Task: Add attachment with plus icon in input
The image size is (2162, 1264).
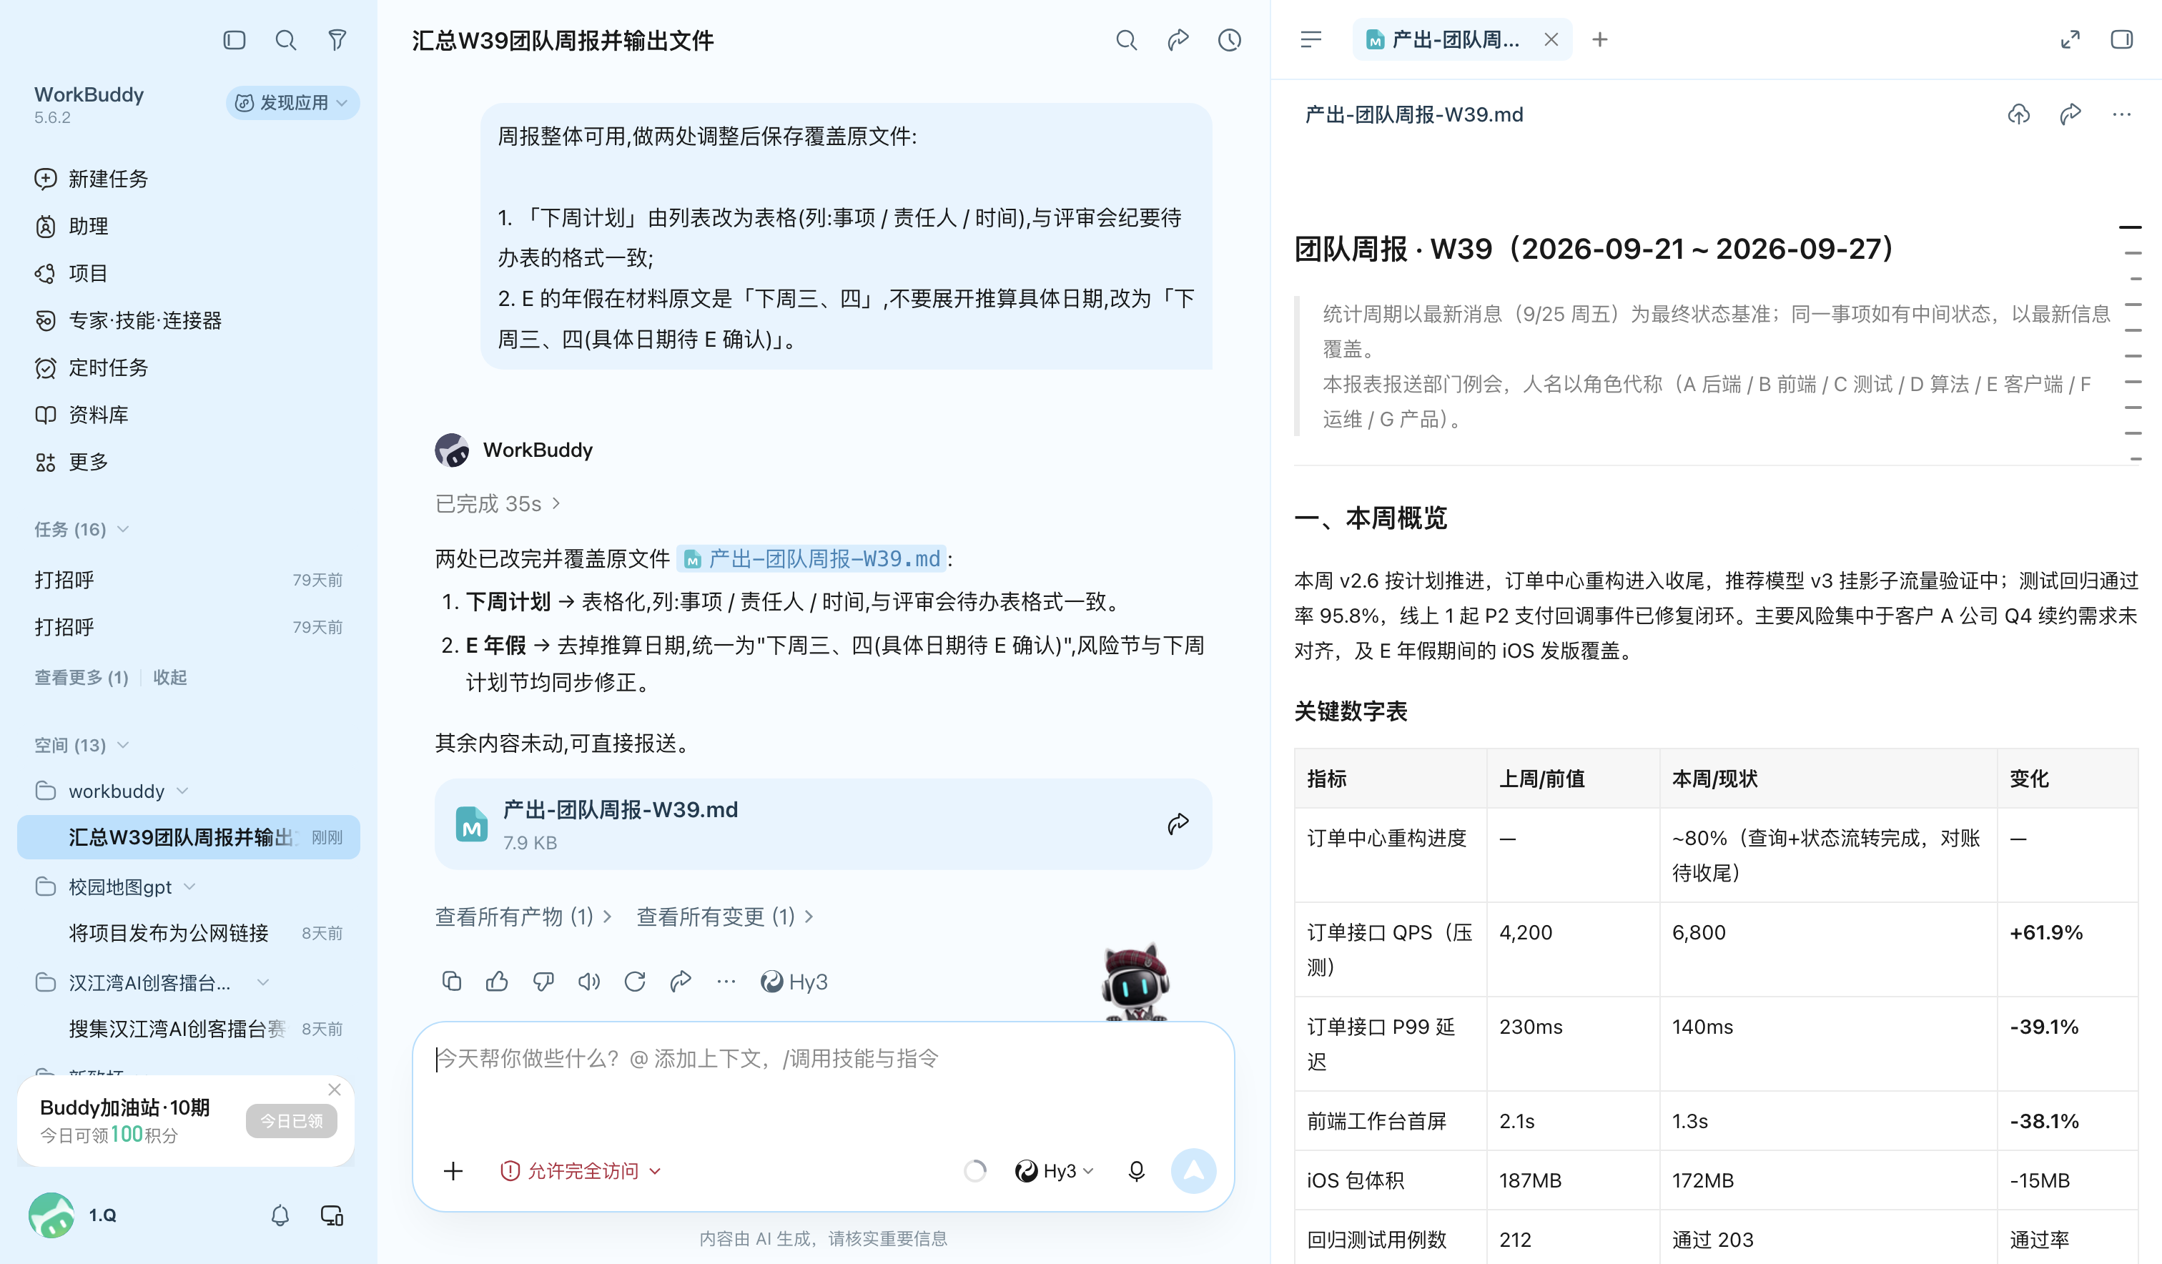Action: (x=453, y=1170)
